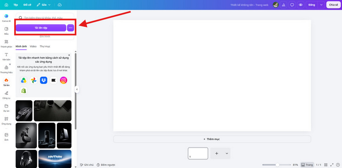Connect the Shopify app icon
This screenshot has height=168, width=342.
pos(24,91)
